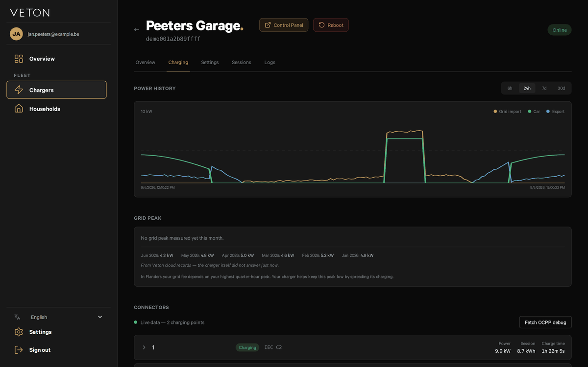Select the 30d time range
Screen dimensions: 588x367
tap(561, 88)
